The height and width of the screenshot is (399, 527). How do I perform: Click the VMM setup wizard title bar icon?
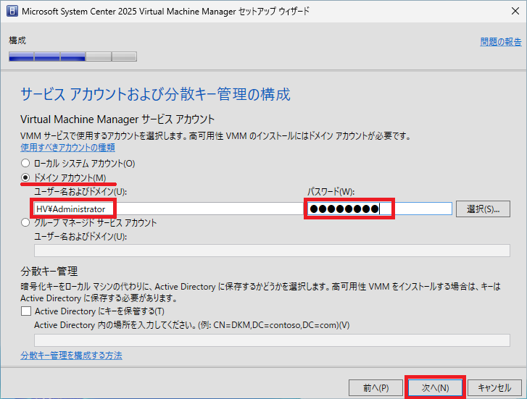(12, 11)
